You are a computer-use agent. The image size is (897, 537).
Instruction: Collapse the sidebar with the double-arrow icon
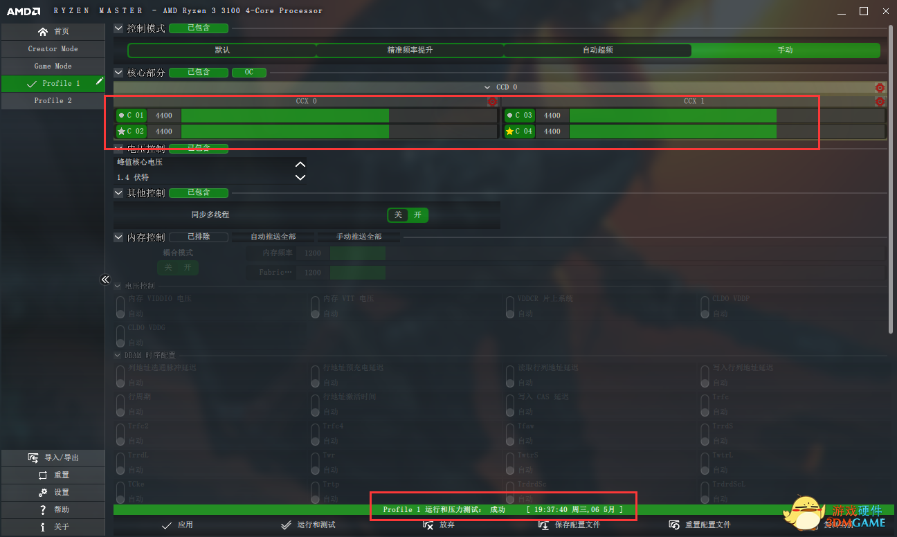105,280
